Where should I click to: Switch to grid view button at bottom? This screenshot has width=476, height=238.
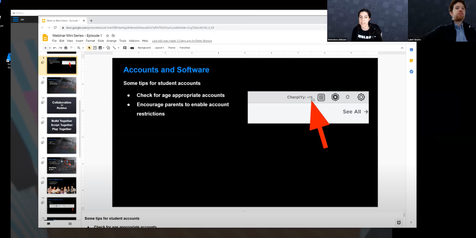[70, 223]
